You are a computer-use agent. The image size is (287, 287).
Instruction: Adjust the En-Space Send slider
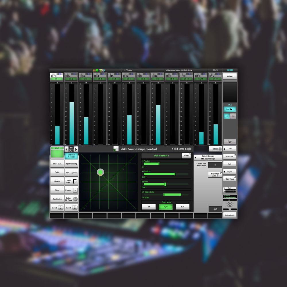click(x=166, y=195)
